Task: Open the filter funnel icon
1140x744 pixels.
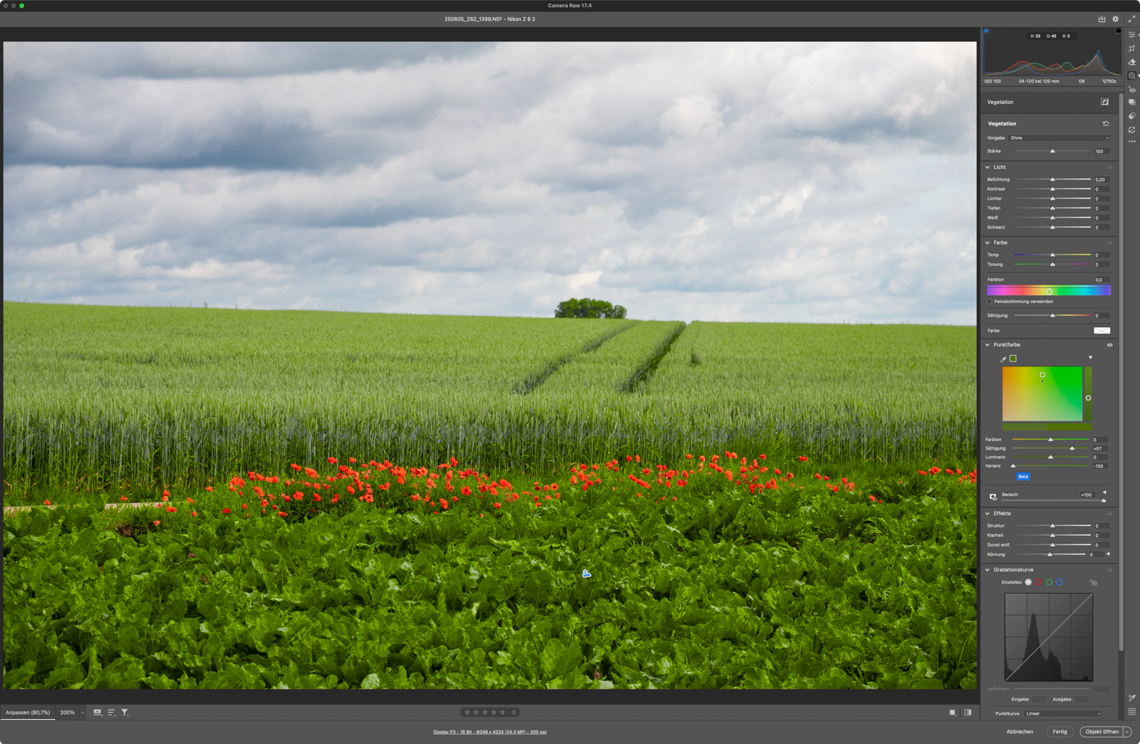Action: 125,713
